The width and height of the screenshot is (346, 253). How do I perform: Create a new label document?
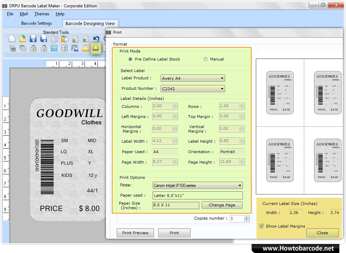tap(12, 39)
